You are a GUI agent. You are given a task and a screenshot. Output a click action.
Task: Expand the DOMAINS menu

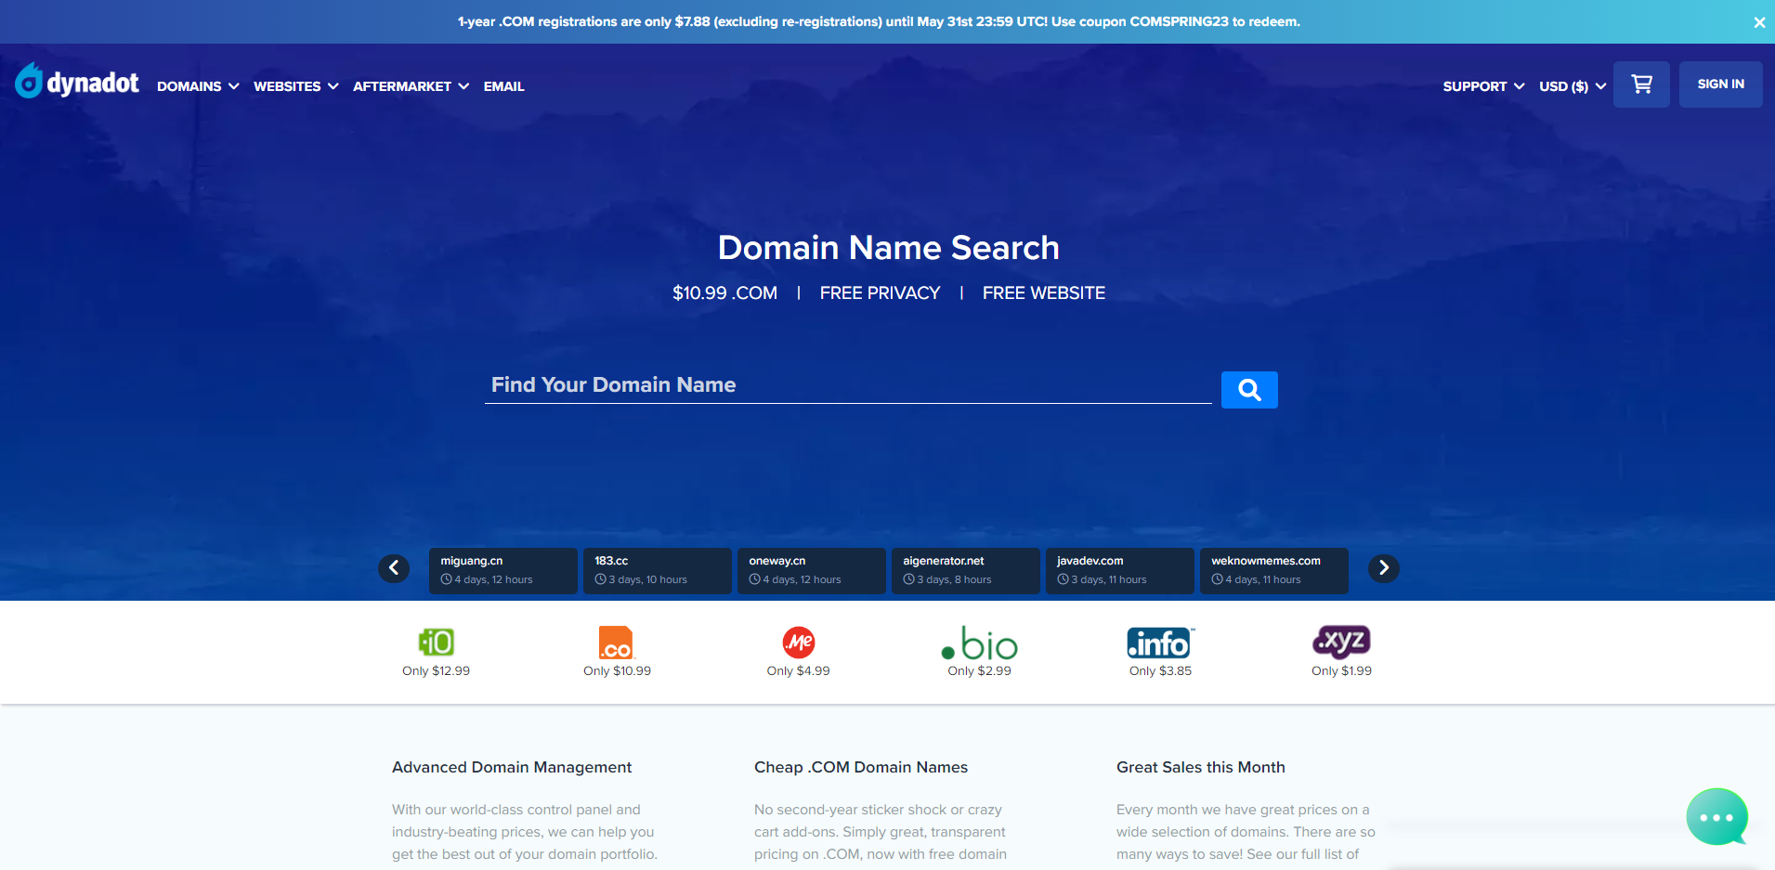pyautogui.click(x=198, y=86)
